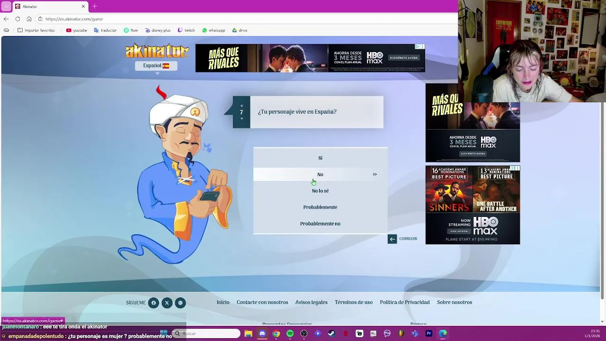
Task: Open Microsoft Teams from the taskbar
Action: click(x=415, y=333)
